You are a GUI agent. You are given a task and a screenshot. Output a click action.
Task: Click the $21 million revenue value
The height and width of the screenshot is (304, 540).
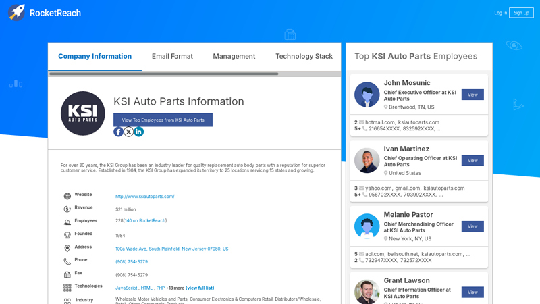pos(126,209)
